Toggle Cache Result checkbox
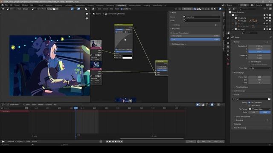This screenshot has width=273, height=153. (x=249, y=105)
